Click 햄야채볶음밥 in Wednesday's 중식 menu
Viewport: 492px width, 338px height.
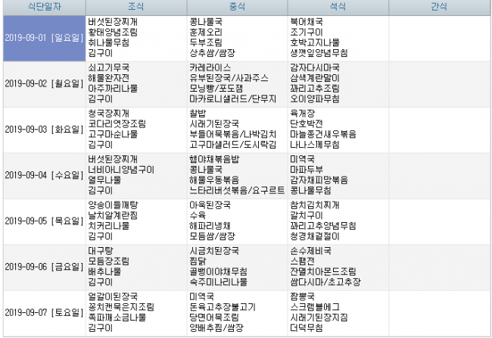(x=214, y=158)
